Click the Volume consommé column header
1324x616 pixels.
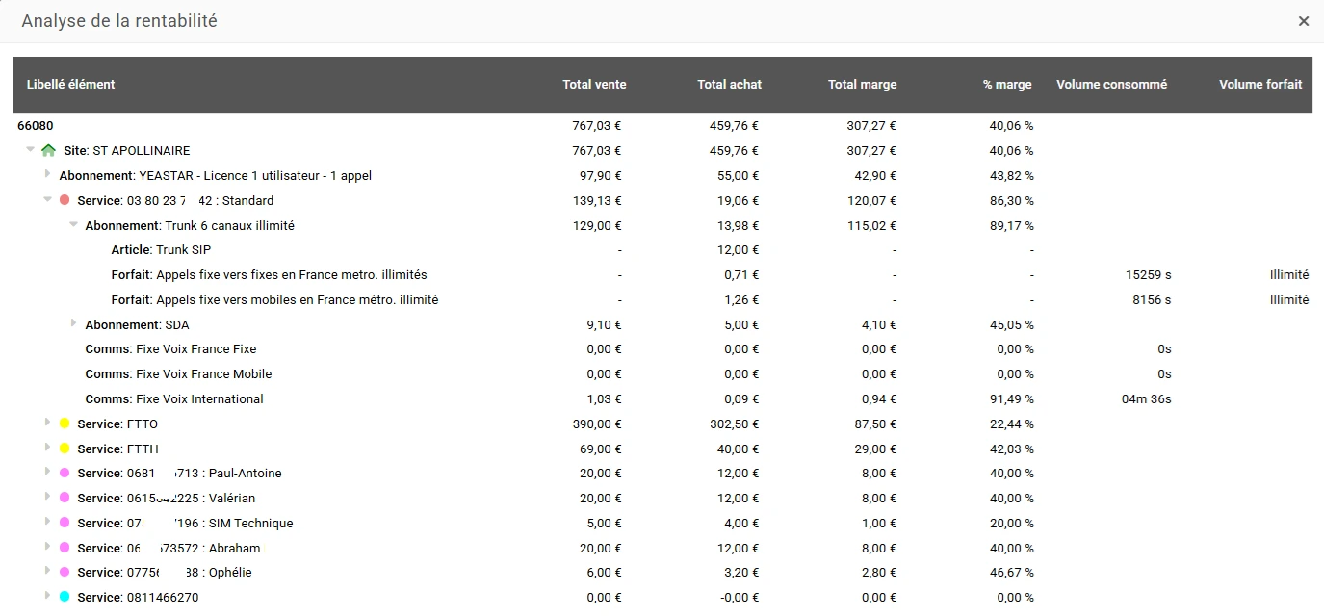click(1111, 85)
